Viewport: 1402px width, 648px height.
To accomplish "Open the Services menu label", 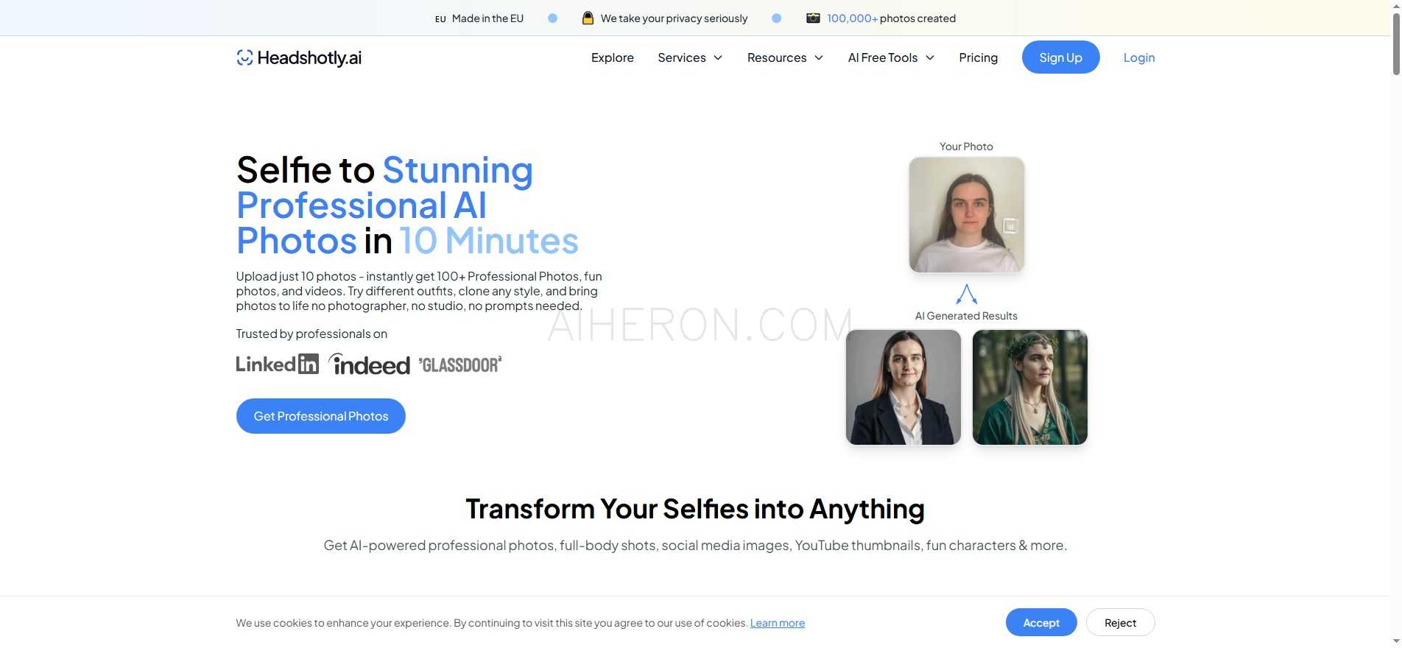I will tap(682, 57).
